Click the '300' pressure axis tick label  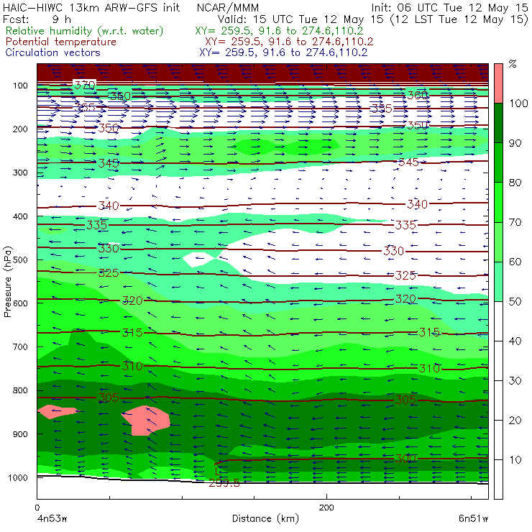click(20, 173)
